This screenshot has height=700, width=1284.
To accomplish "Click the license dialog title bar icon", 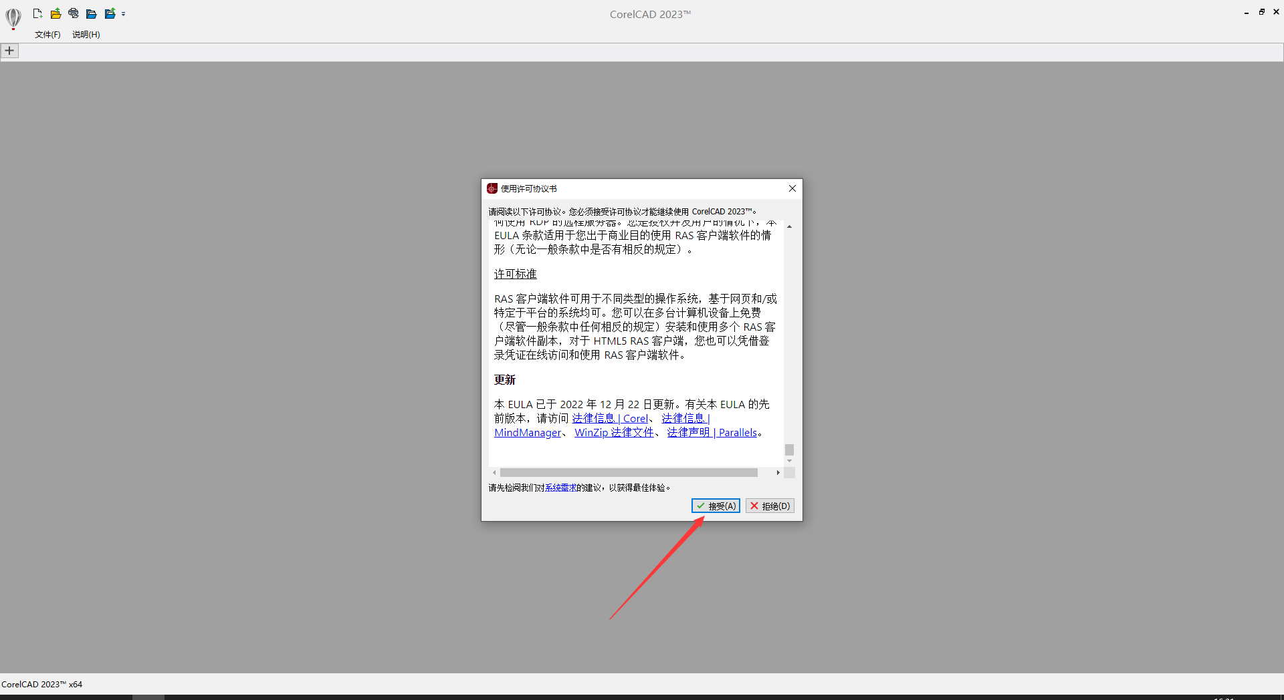I will 492,188.
